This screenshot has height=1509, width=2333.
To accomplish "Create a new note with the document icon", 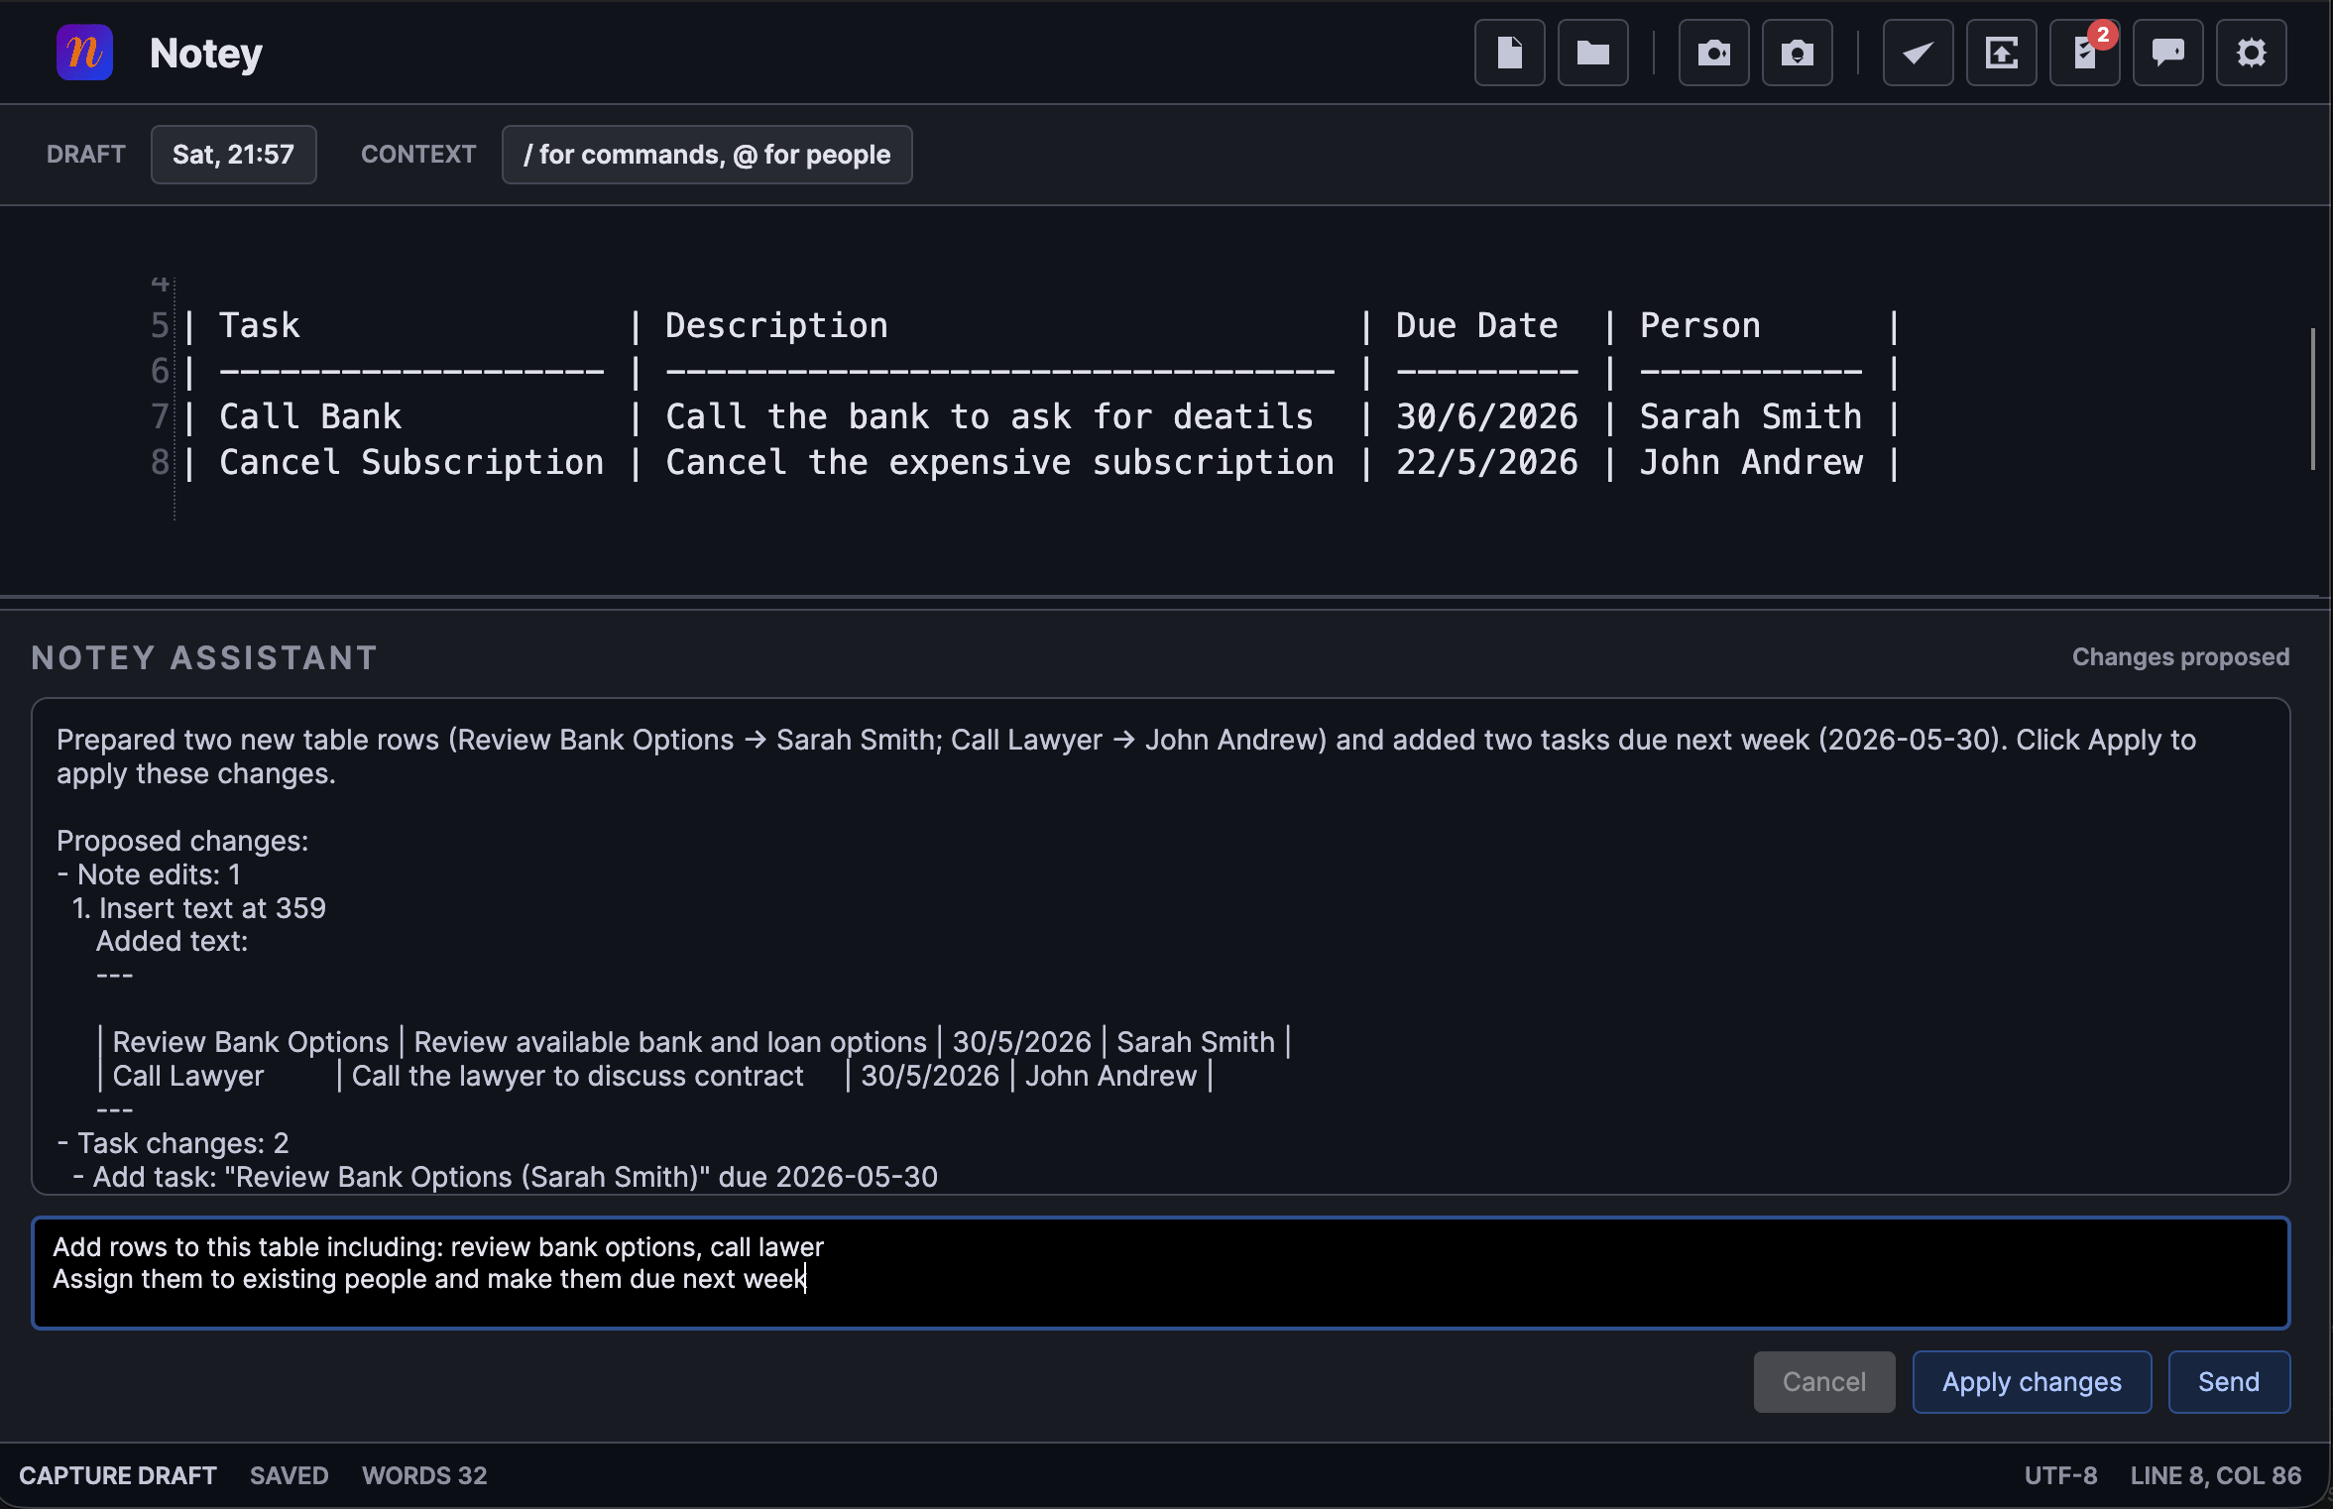I will pos(1509,53).
